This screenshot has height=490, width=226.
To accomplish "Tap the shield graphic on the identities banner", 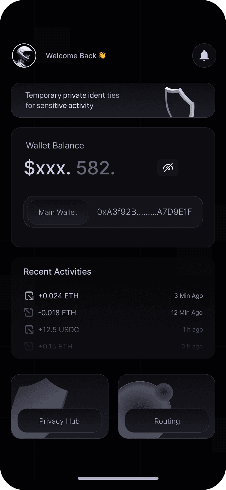I will point(180,102).
